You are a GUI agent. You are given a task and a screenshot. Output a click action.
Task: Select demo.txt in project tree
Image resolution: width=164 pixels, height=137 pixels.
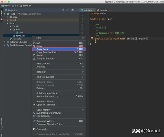tap(20, 36)
